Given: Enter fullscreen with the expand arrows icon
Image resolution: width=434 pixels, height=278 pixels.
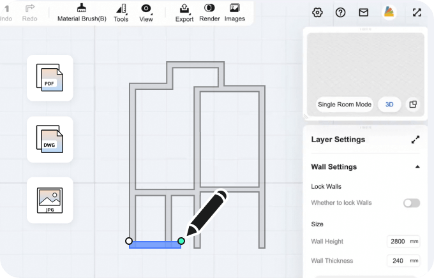Looking at the screenshot, I should pyautogui.click(x=417, y=13).
